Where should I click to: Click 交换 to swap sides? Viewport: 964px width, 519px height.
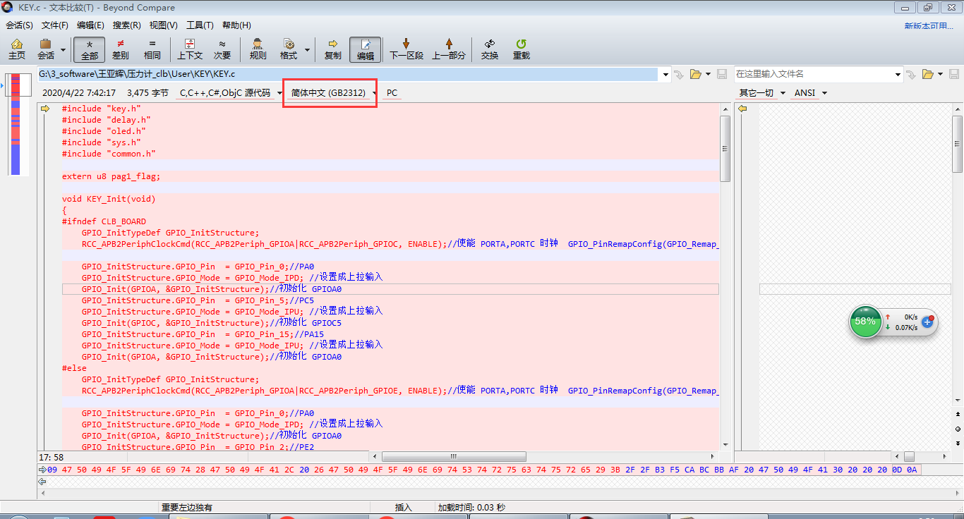pyautogui.click(x=490, y=49)
